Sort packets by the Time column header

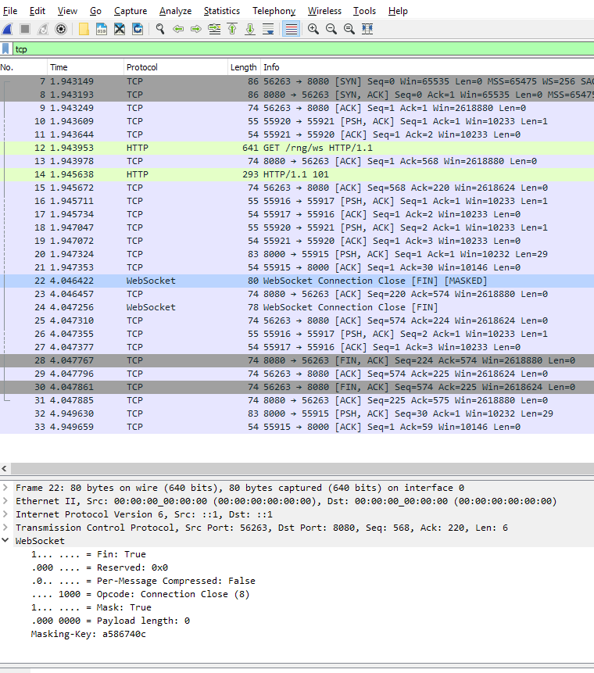coord(85,67)
